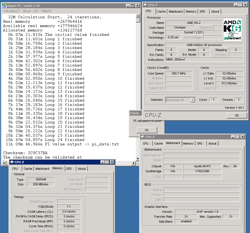The height and width of the screenshot is (233, 250).
Task: Click CAS# Latency value 2.0 clocks
Action: tap(69, 212)
